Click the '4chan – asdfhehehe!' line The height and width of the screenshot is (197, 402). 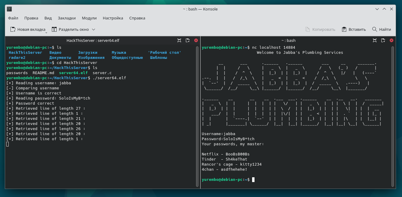(x=225, y=169)
